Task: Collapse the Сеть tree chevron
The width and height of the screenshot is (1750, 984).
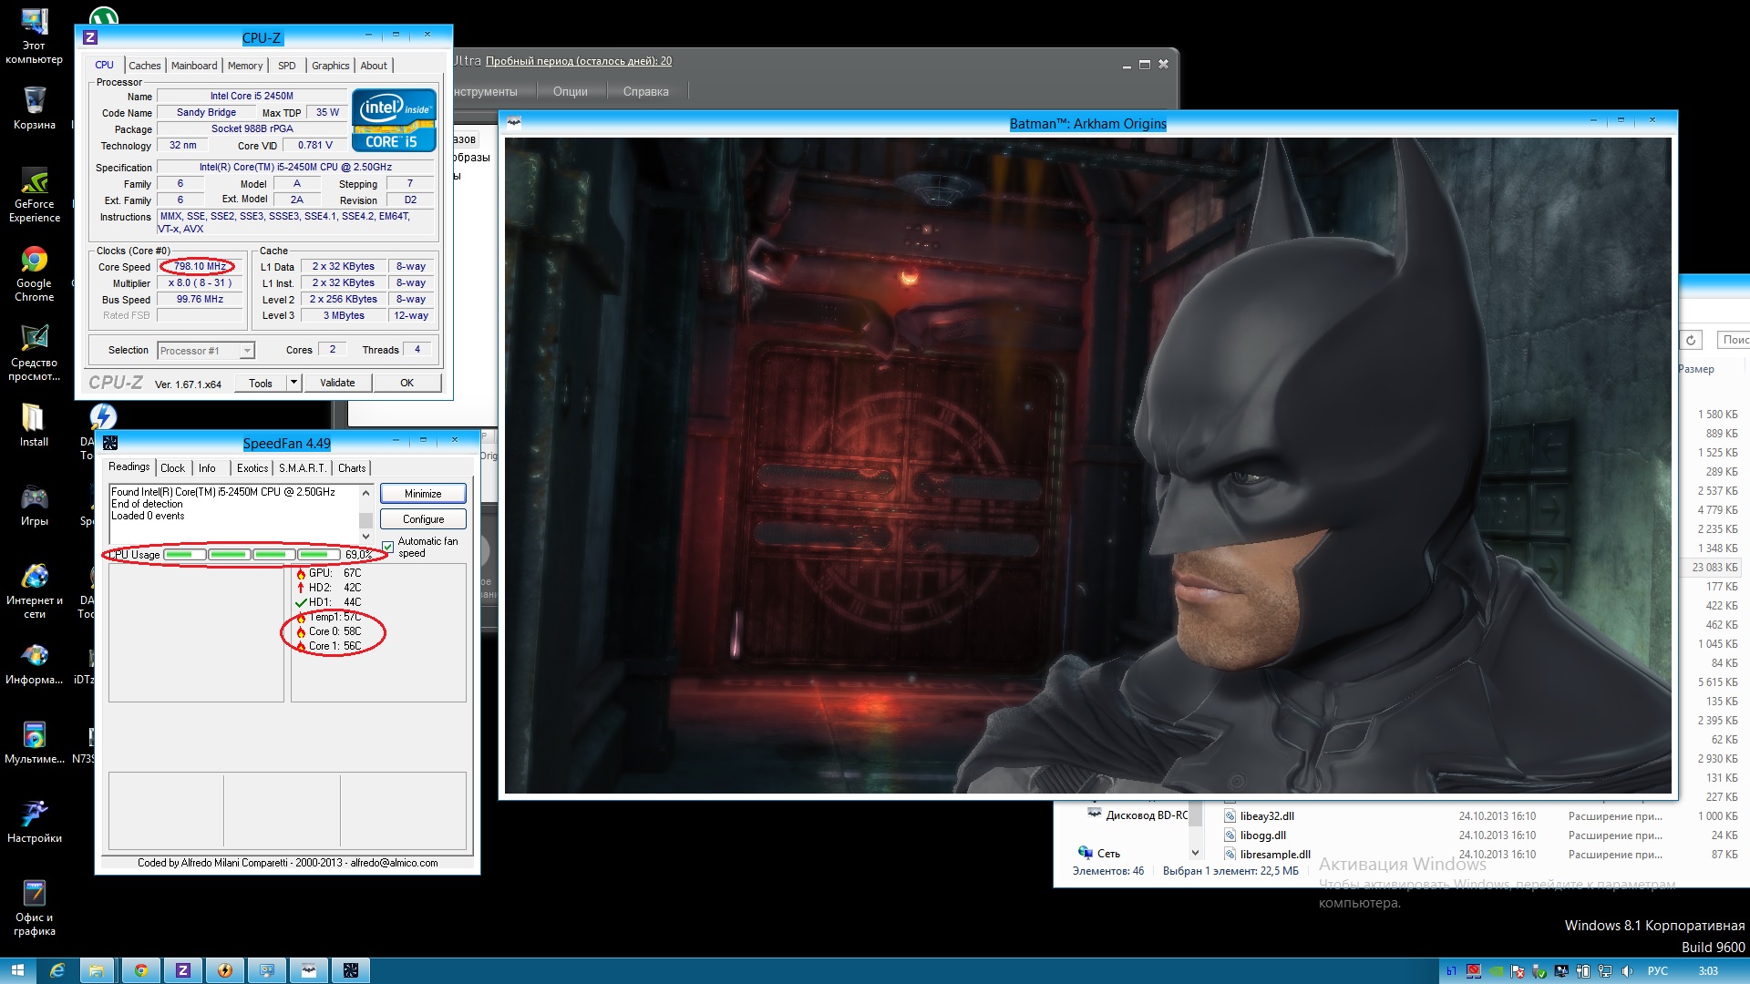Action: [1195, 854]
